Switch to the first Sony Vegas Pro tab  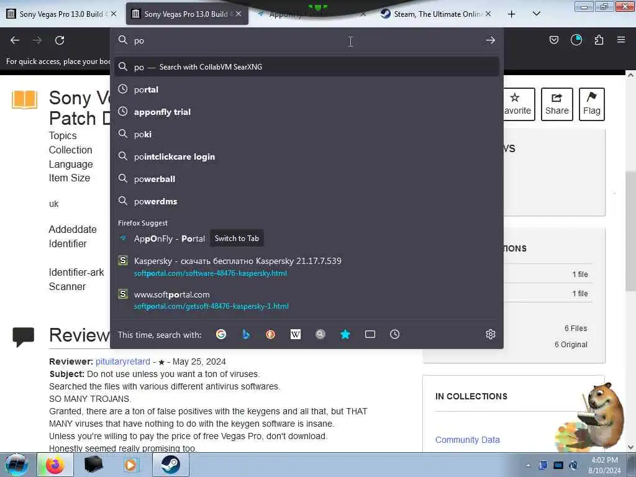coord(61,14)
